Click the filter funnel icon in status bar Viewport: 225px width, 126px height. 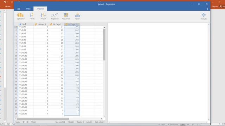pyautogui.click(x=24, y=122)
